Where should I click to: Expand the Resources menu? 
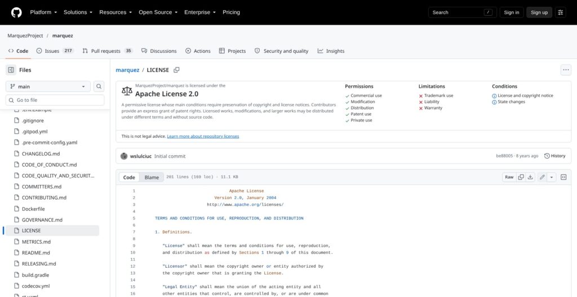click(x=116, y=12)
